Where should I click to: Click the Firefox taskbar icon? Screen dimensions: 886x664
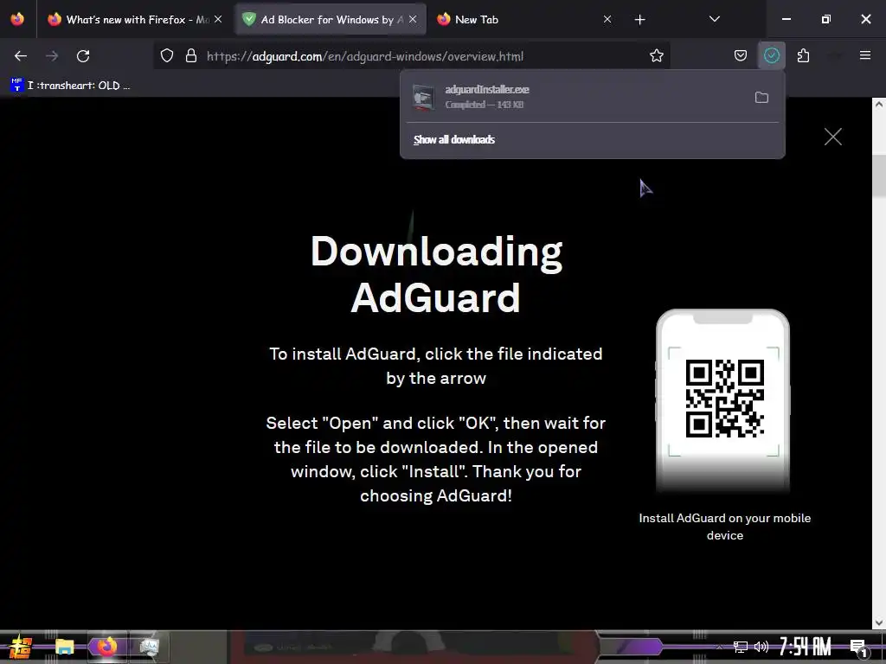pyautogui.click(x=106, y=647)
